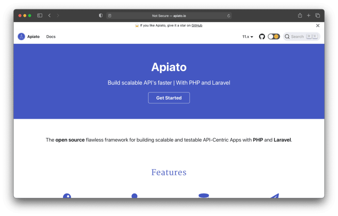Open the Apiato GitHub repository icon
Image resolution: width=338 pixels, height=216 pixels.
coord(262,37)
